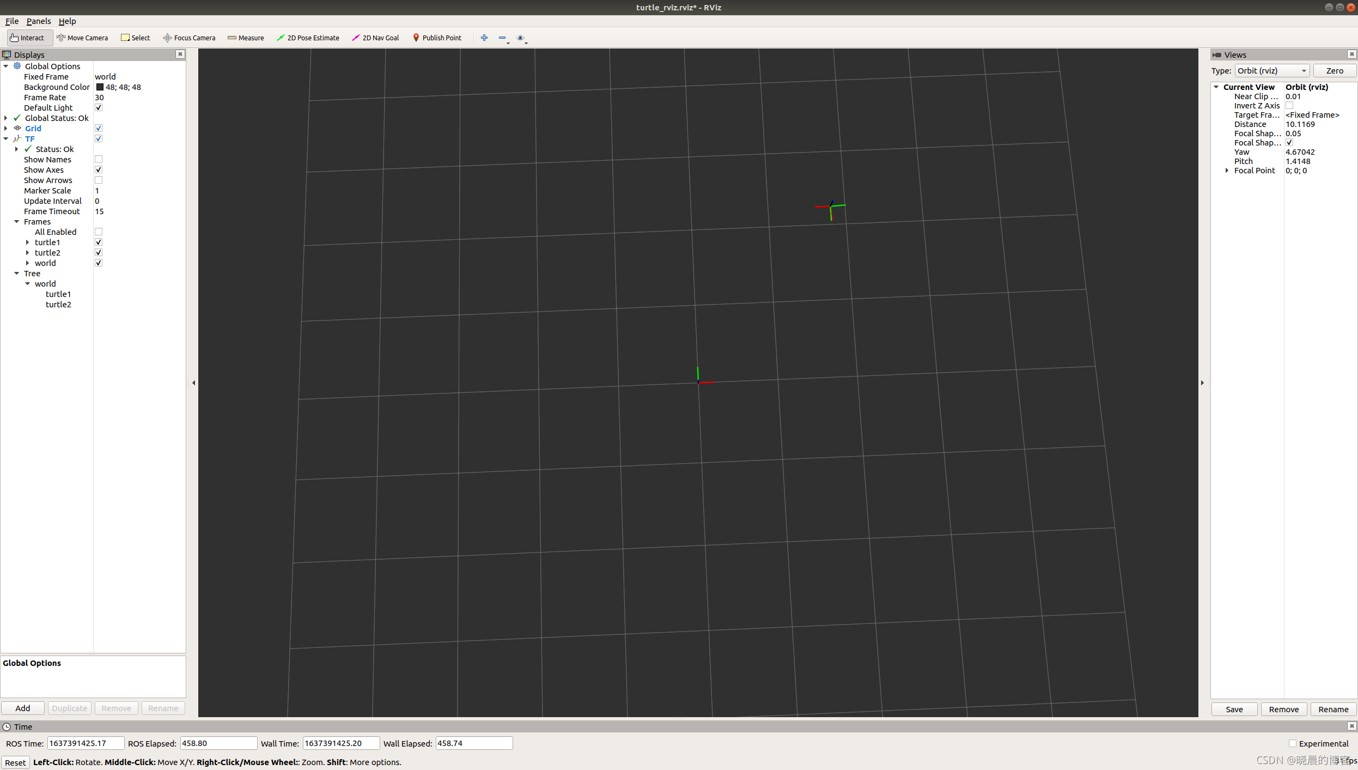Open the Panels menu

[x=38, y=21]
